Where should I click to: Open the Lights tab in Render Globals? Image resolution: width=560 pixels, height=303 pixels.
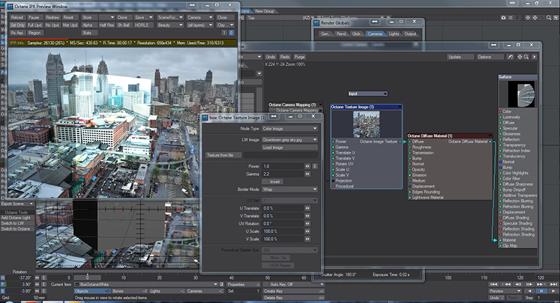(394, 34)
